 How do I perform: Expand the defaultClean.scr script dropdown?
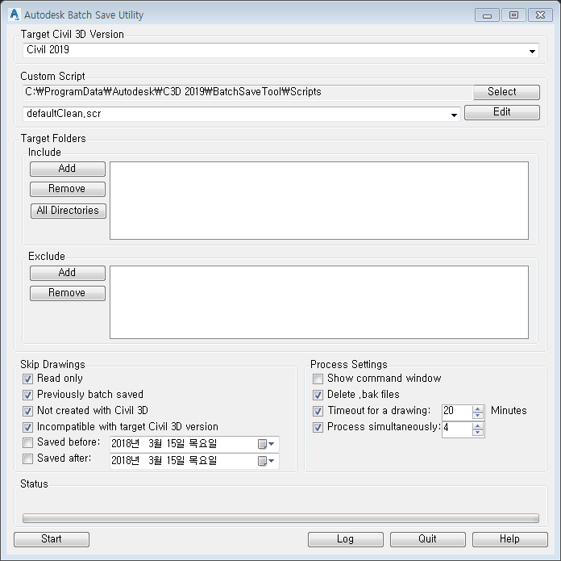click(x=454, y=115)
